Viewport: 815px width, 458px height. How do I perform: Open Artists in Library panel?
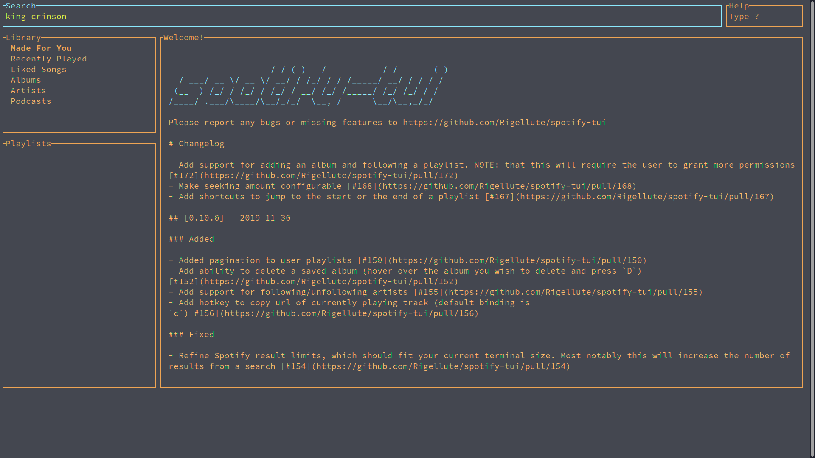click(28, 91)
